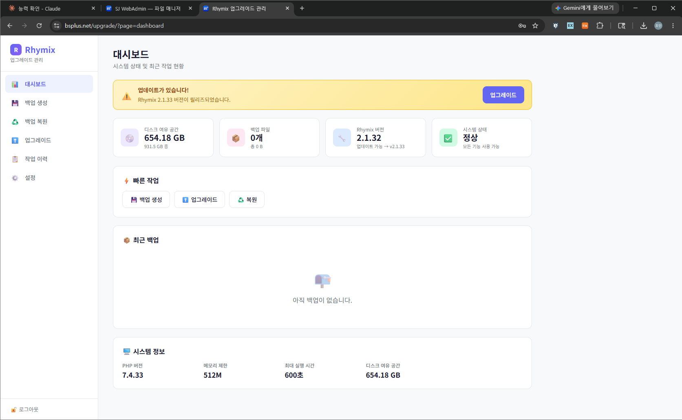The height and width of the screenshot is (420, 682).
Task: Click the disk icon on 디스크 여유 공간 card
Action: (130, 138)
